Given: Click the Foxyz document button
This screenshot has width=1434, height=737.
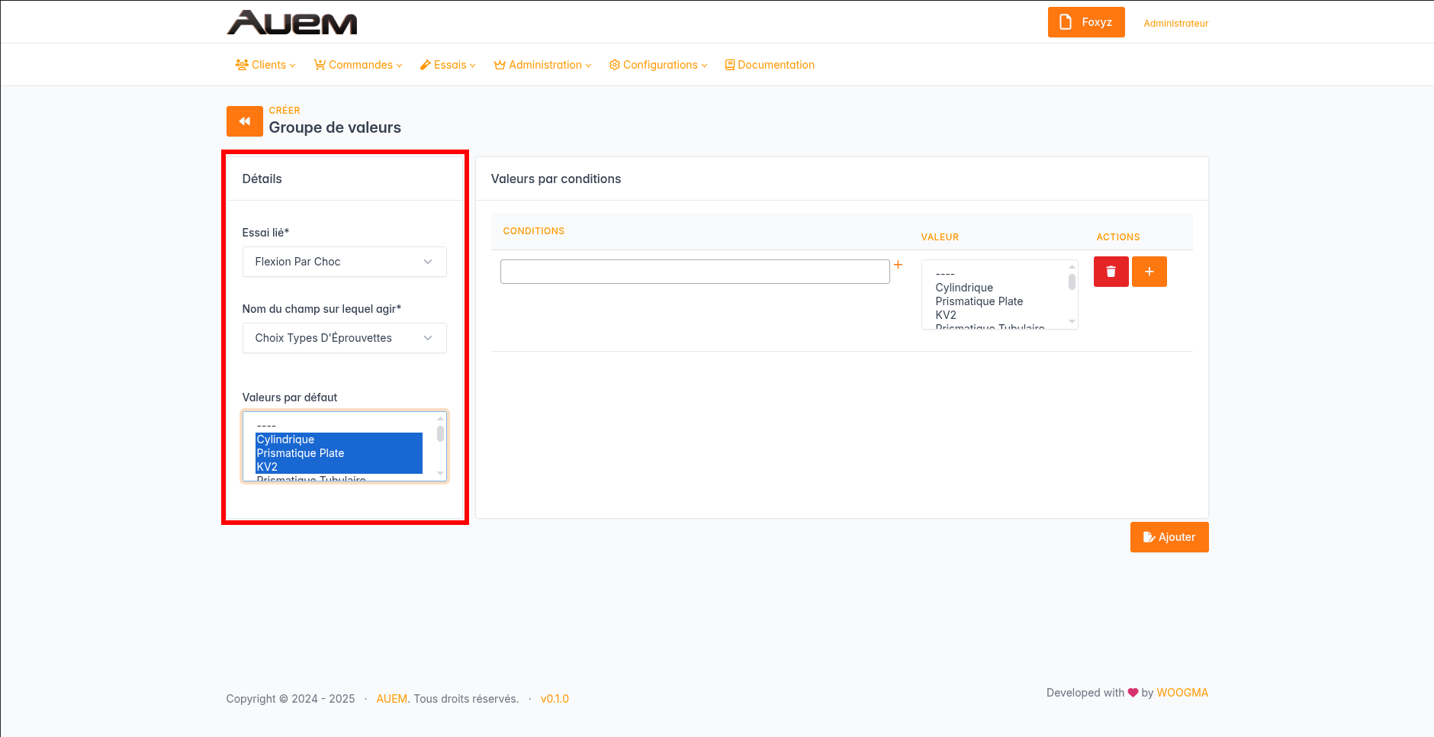Looking at the screenshot, I should (1085, 22).
